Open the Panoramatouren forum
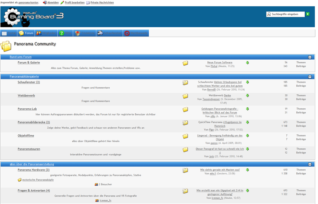The width and height of the screenshot is (318, 204). (x=29, y=149)
